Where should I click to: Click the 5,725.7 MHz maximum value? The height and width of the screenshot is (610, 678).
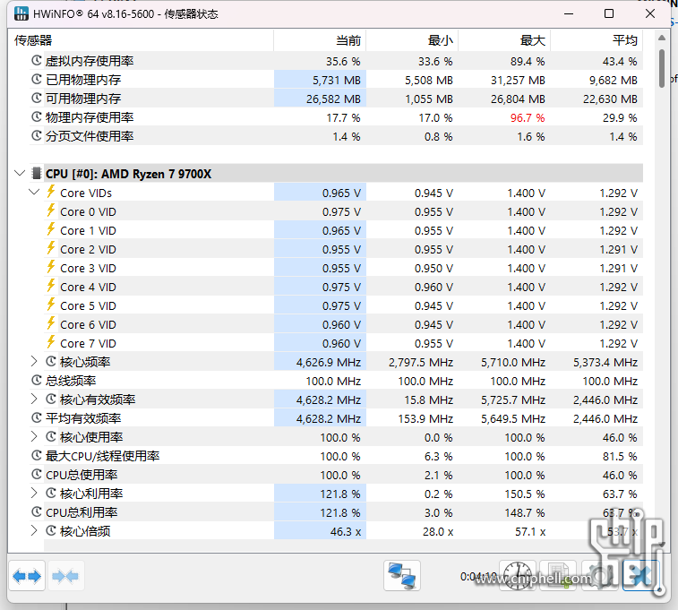(513, 400)
